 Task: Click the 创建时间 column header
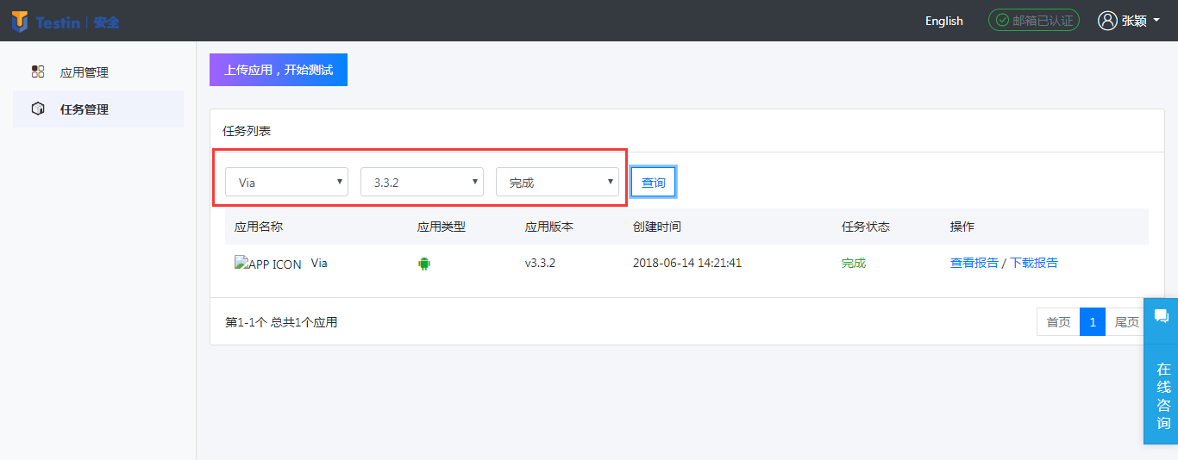click(657, 227)
